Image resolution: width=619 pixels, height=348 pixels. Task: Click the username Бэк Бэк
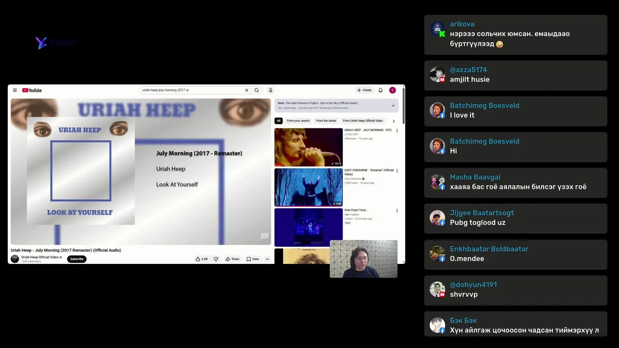tap(463, 320)
